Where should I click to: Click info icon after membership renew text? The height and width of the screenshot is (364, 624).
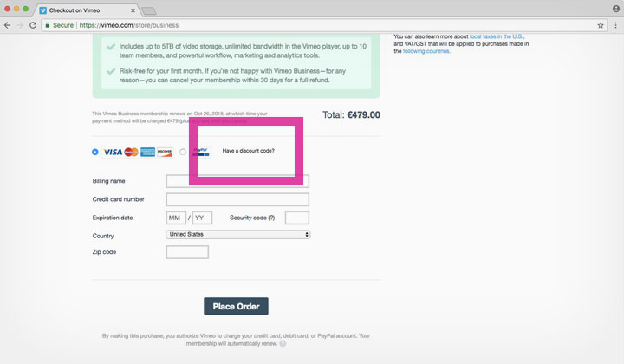pyautogui.click(x=283, y=343)
